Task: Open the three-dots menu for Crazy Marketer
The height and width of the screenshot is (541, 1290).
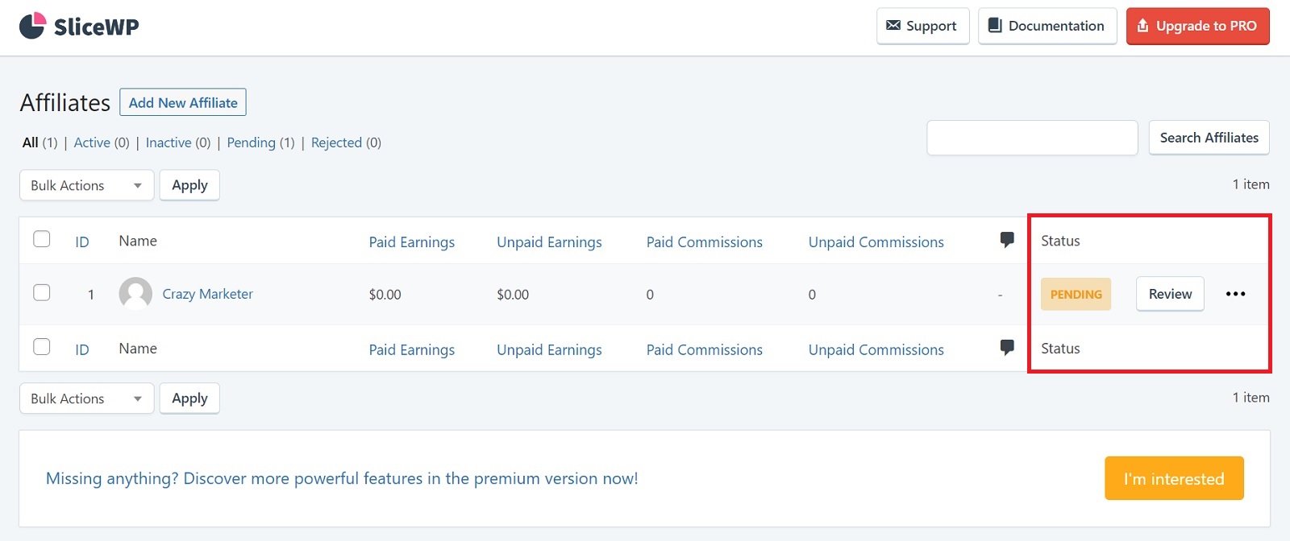Action: tap(1235, 294)
